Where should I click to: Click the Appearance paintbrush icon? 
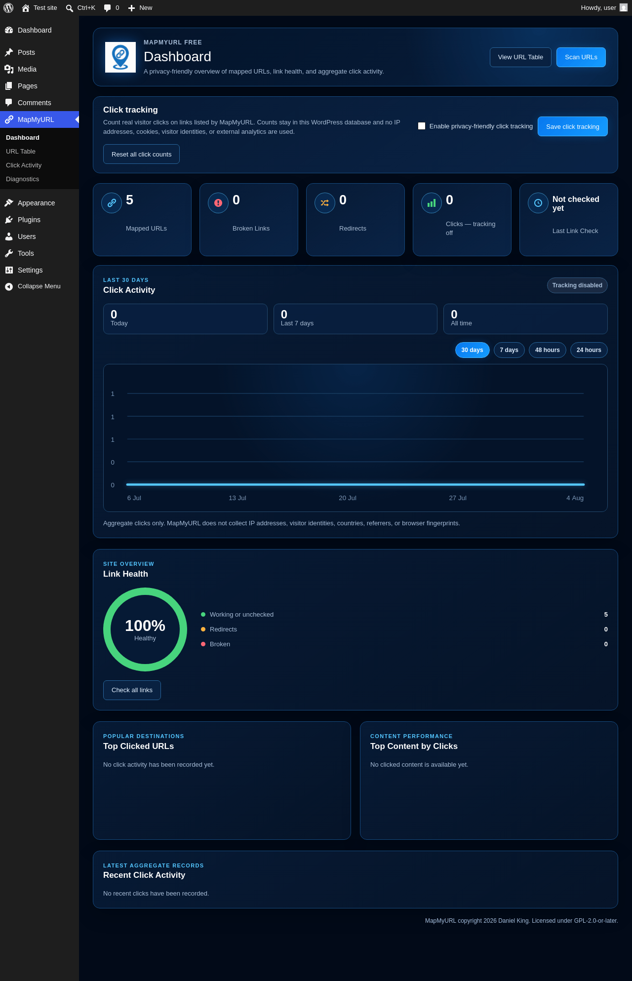(9, 203)
